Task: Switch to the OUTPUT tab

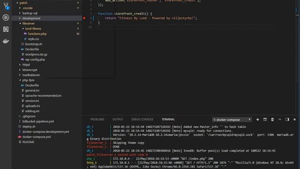Action: point(118,119)
